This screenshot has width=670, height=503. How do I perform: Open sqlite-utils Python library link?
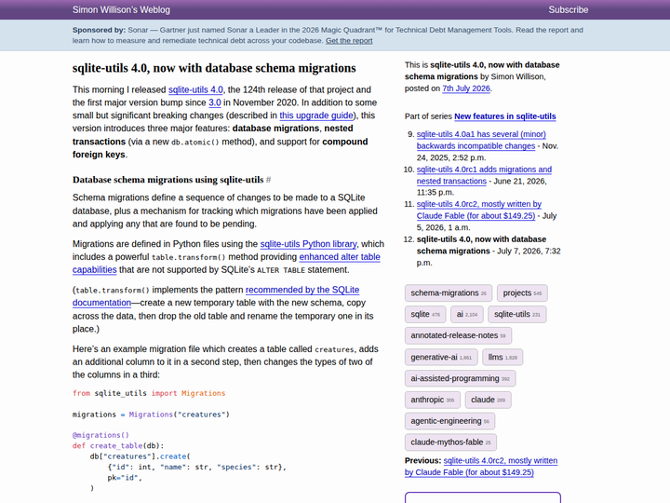pos(308,244)
